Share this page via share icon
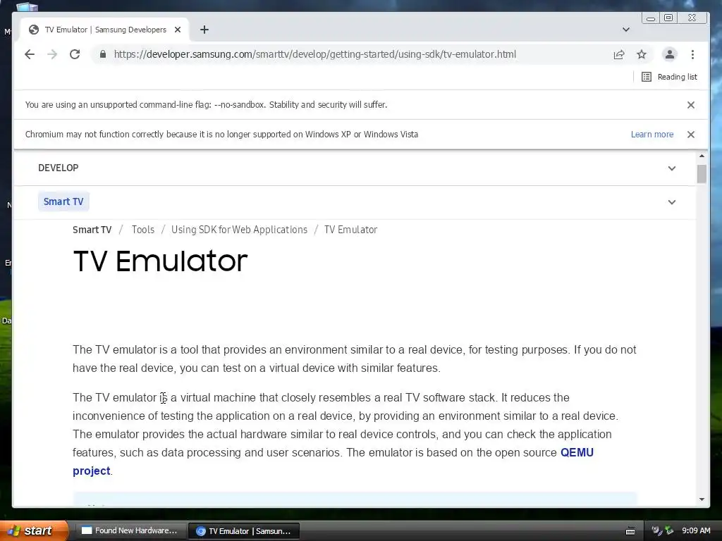 click(x=619, y=54)
